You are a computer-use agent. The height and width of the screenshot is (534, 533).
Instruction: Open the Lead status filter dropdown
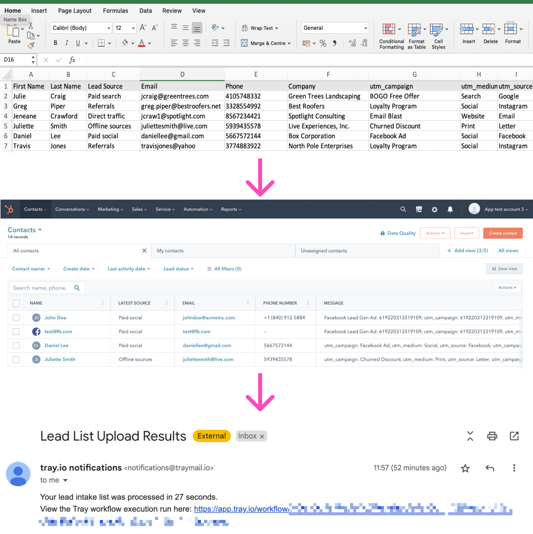(178, 268)
